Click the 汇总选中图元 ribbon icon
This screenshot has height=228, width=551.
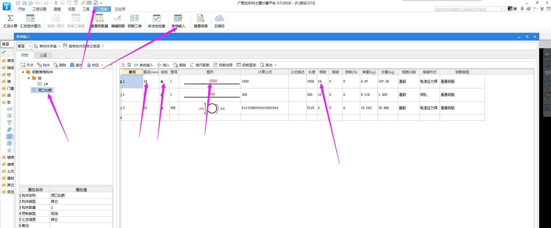(30, 18)
